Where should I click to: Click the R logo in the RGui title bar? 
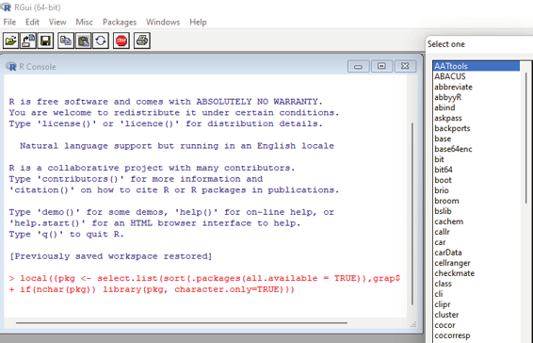point(6,7)
